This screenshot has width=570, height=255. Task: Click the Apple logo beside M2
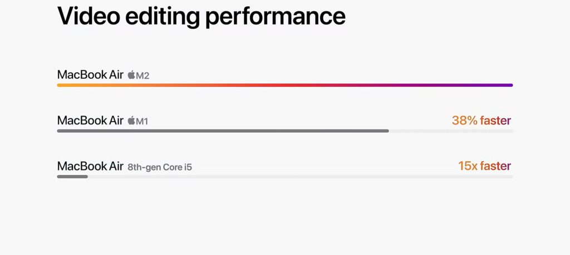(x=131, y=75)
